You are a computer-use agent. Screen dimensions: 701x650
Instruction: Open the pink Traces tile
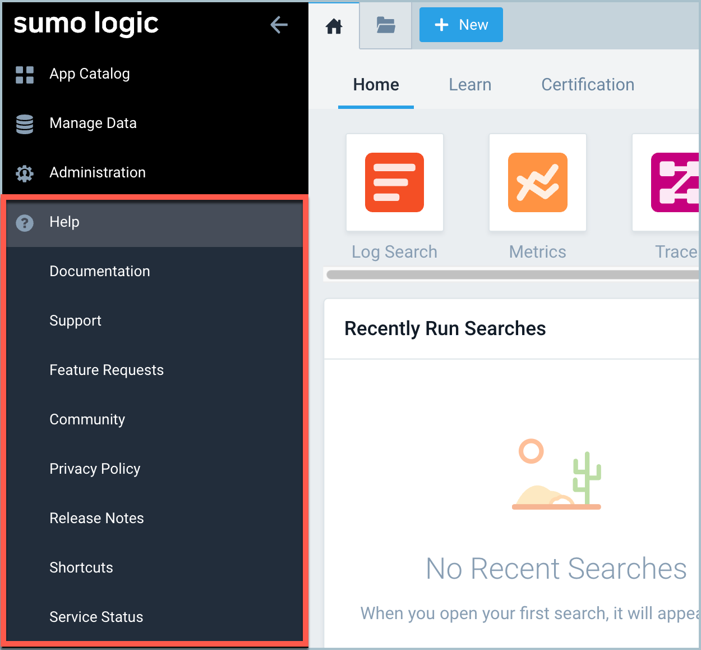(x=674, y=182)
